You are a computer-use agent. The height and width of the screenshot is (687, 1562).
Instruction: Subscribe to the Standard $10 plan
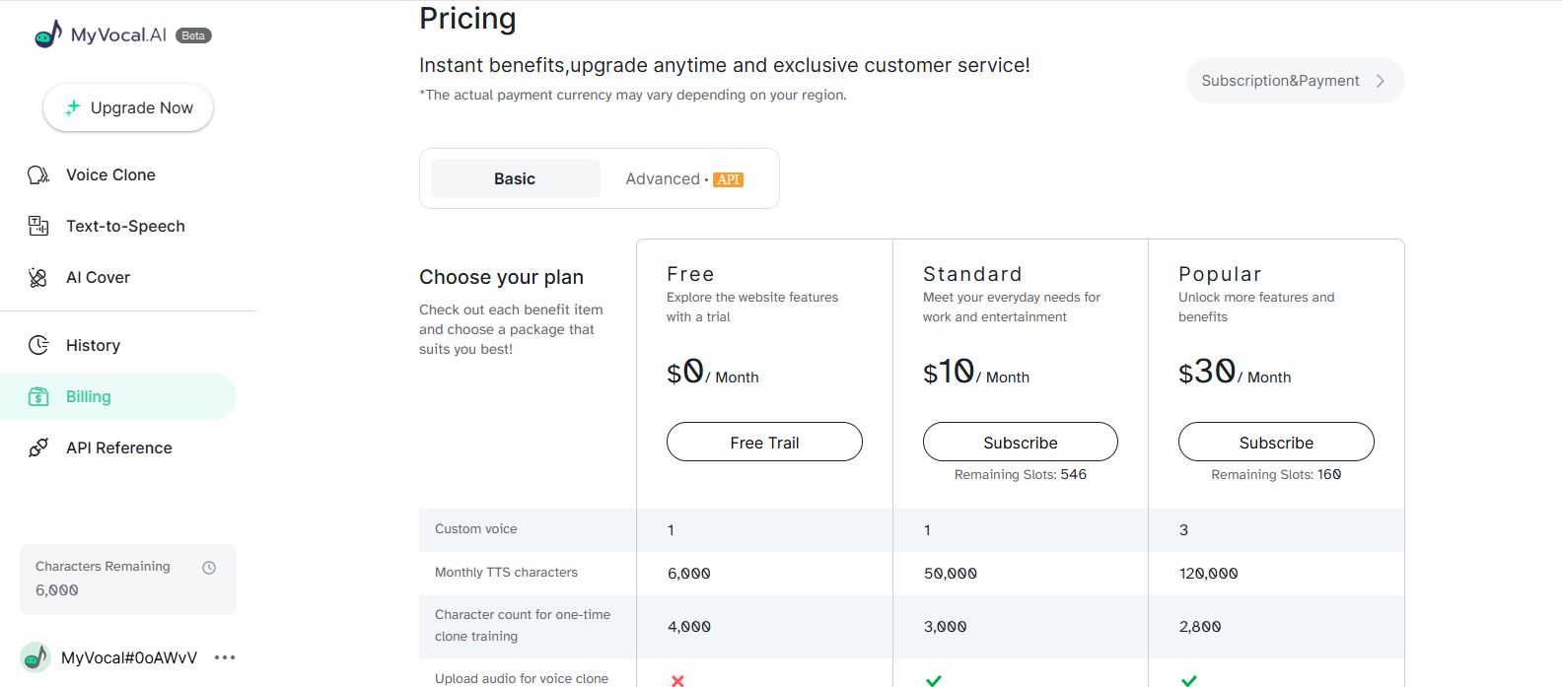tap(1020, 443)
